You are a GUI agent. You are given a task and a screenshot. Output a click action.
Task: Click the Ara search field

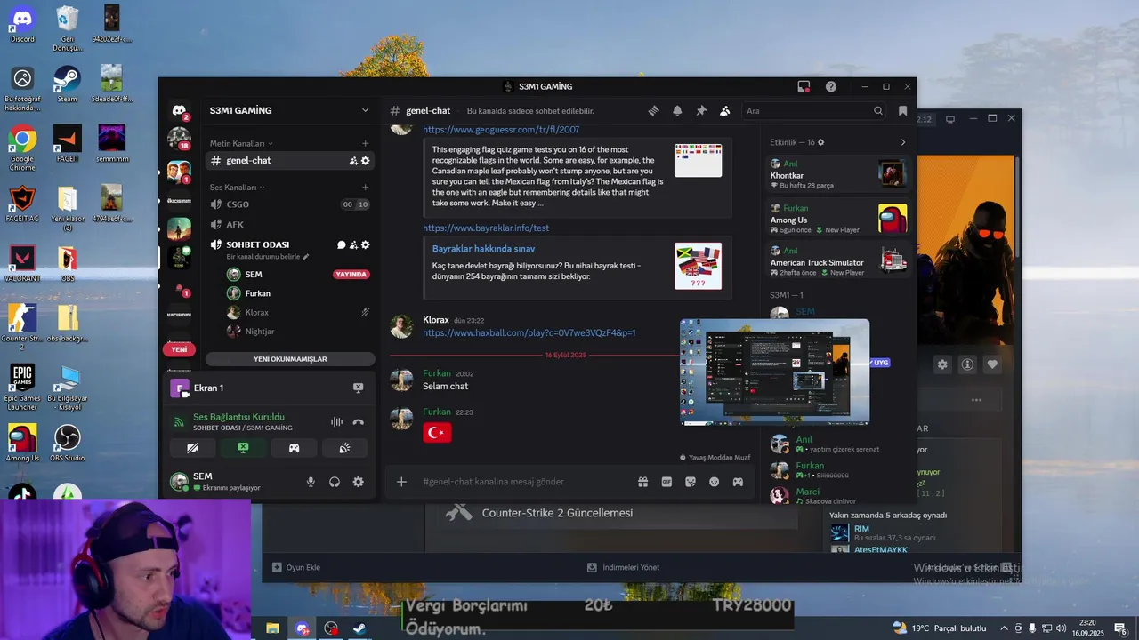pos(814,111)
